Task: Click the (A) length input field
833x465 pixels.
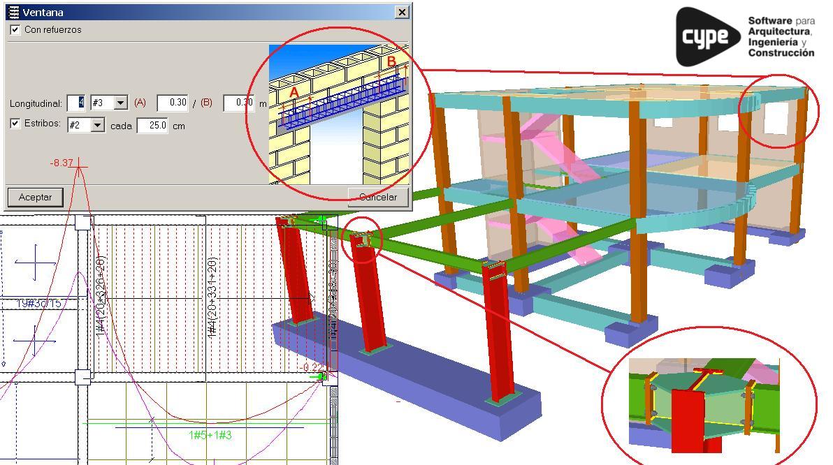Action: [x=173, y=103]
